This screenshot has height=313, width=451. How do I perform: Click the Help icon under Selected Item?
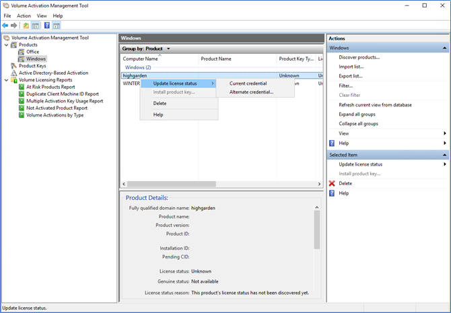tap(332, 193)
